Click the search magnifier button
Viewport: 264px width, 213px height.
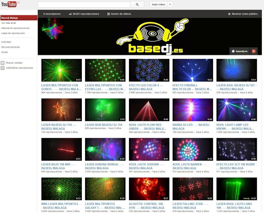pos(137,5)
